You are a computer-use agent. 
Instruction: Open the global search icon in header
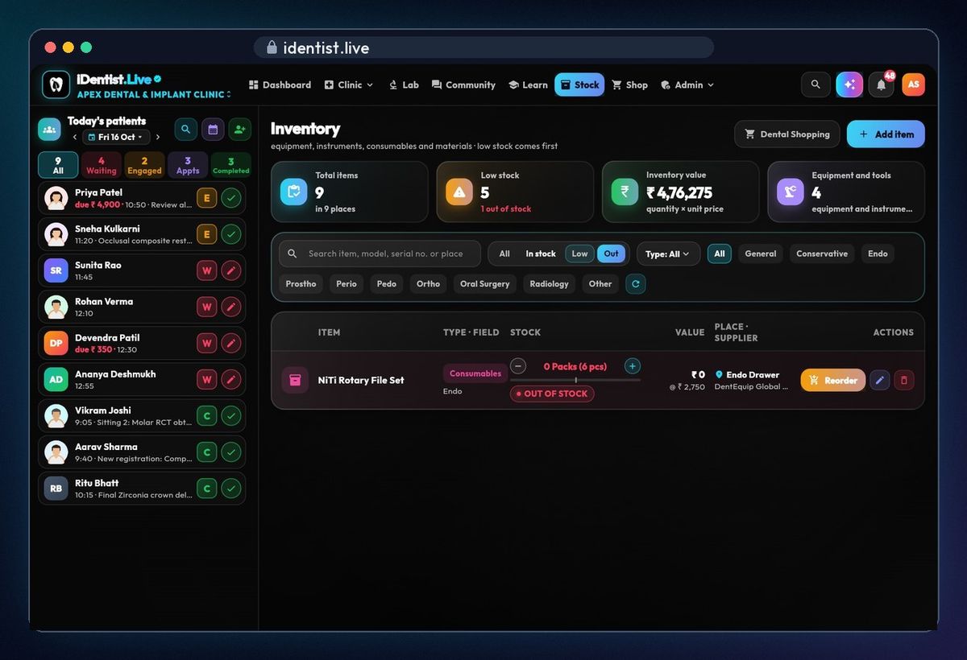click(x=816, y=85)
